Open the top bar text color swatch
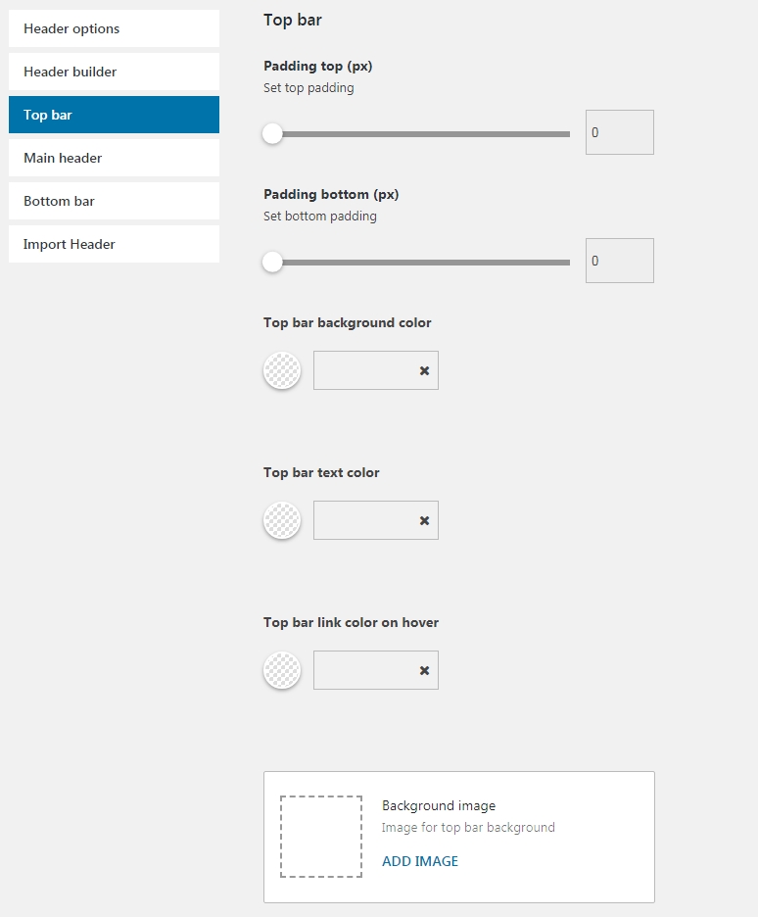The image size is (758, 917). click(x=282, y=520)
